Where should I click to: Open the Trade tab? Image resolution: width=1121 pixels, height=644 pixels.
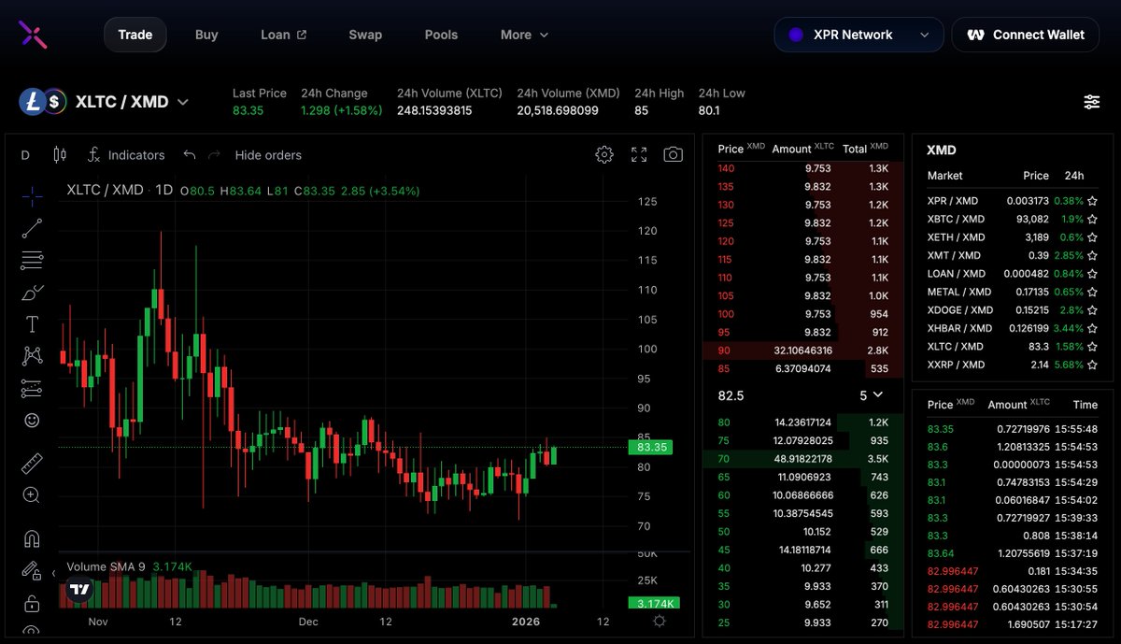click(135, 35)
